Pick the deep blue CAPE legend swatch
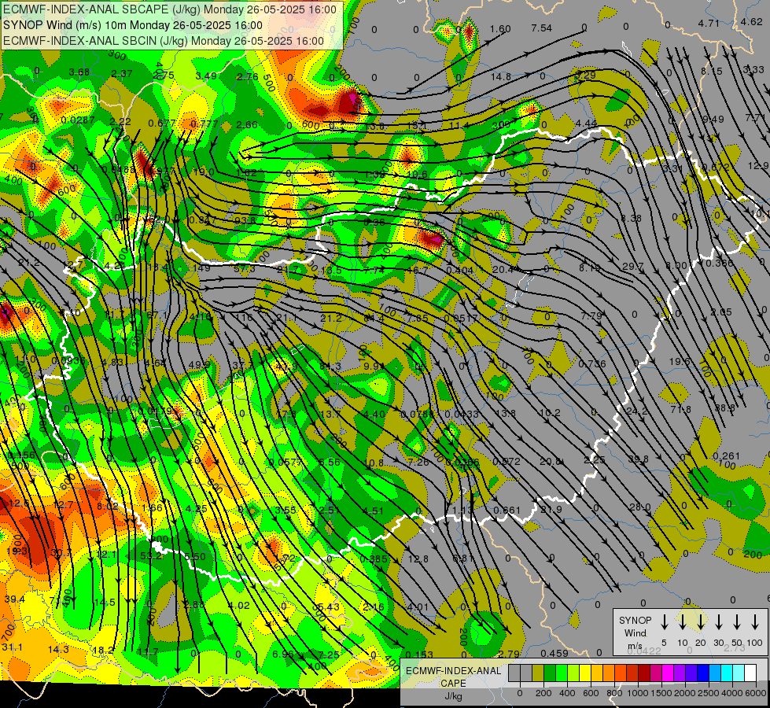Screen dimensions: 770x708 (x=703, y=673)
